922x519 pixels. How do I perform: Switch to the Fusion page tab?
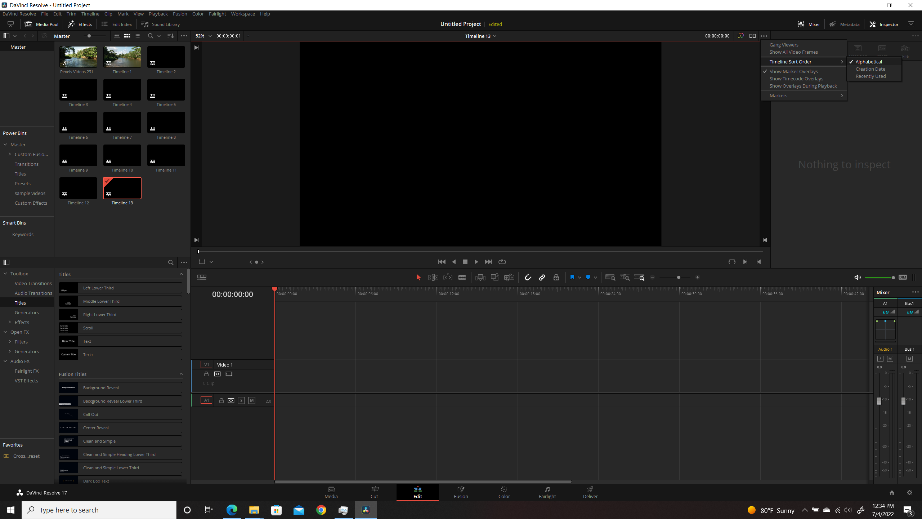tap(461, 492)
